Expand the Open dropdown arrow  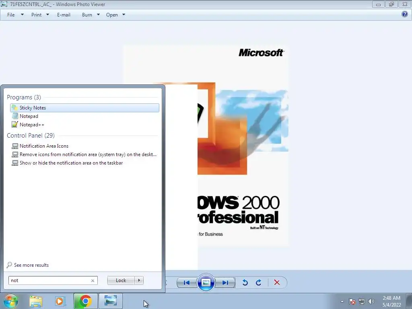click(x=124, y=15)
